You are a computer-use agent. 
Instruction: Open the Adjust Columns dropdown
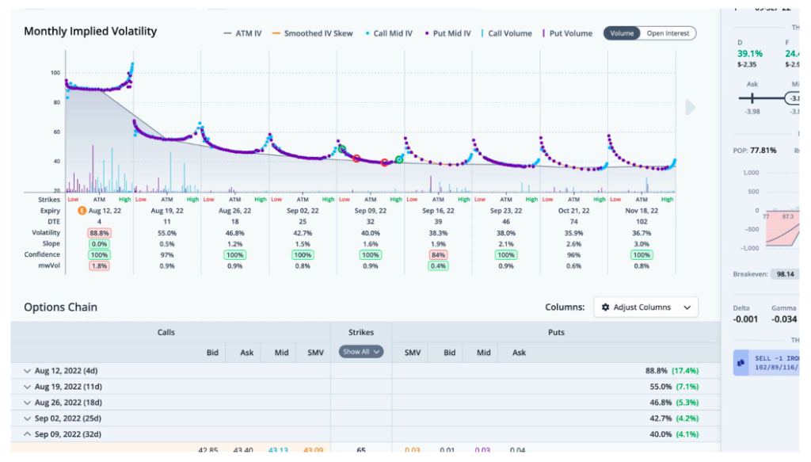click(x=646, y=307)
